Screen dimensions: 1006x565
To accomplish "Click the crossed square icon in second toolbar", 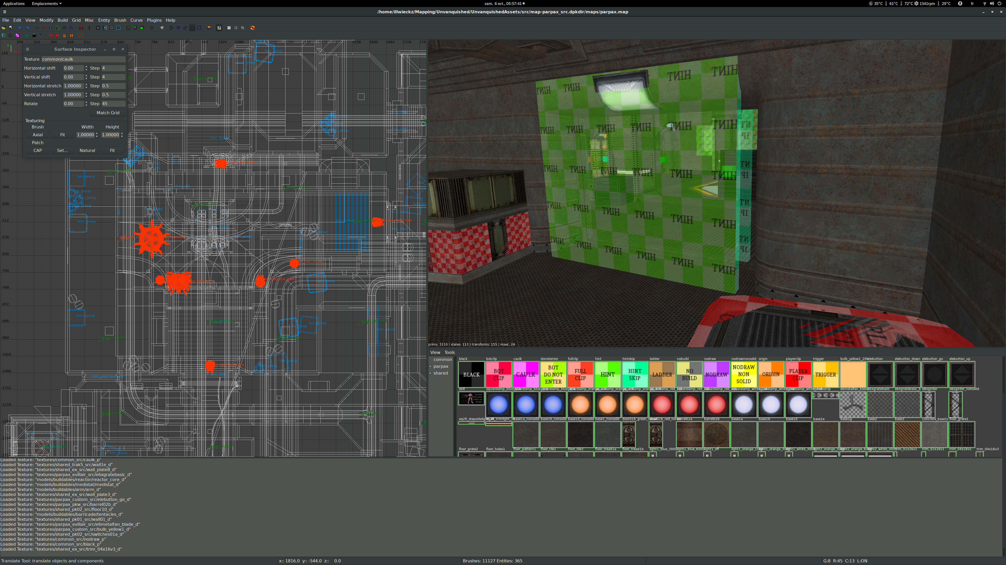I will [81, 36].
